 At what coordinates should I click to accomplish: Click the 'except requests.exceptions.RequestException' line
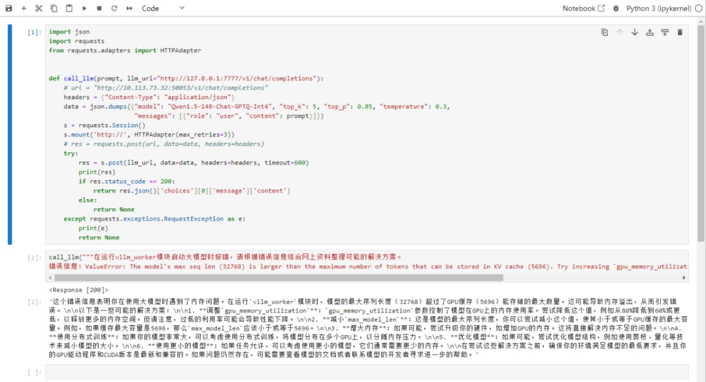point(154,219)
